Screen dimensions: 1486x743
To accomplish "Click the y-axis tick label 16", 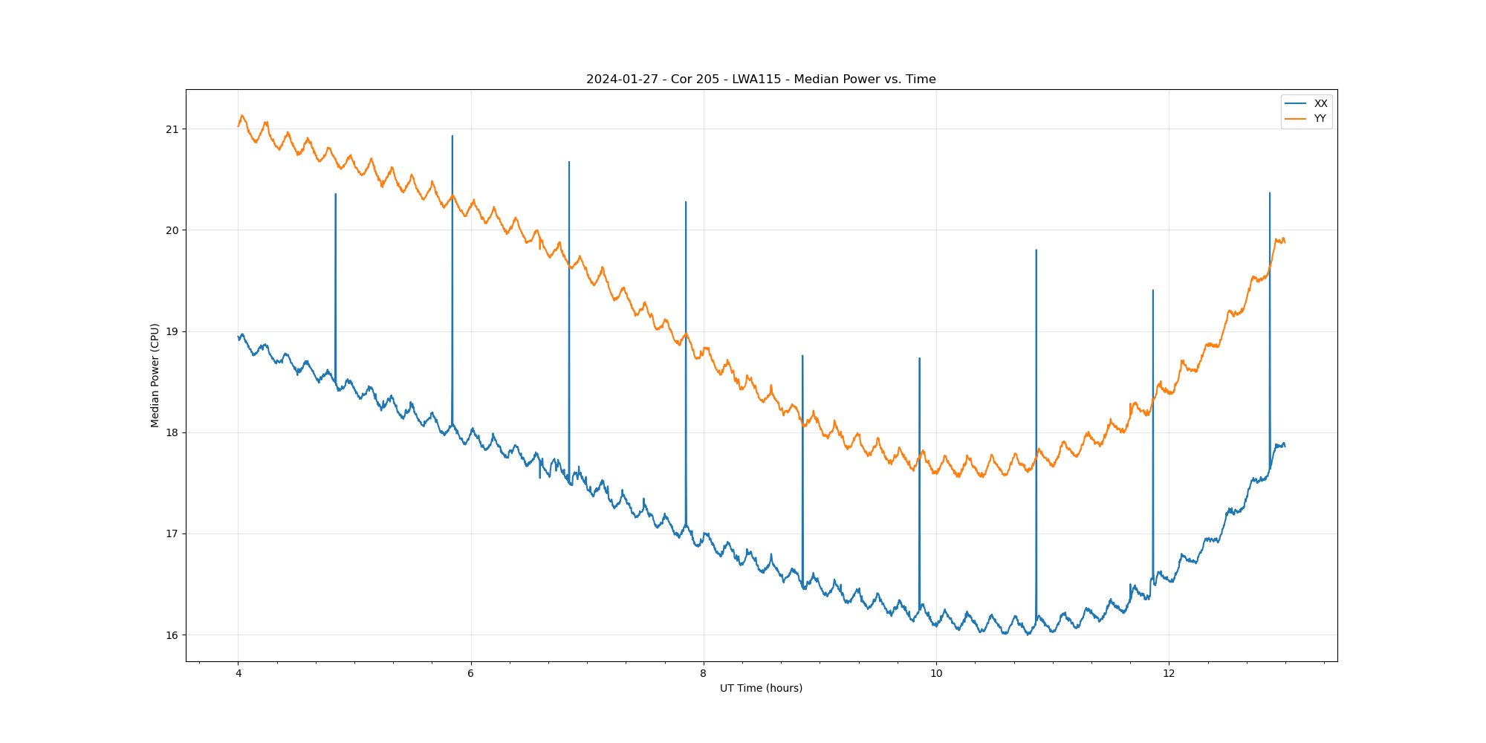I will [x=172, y=635].
